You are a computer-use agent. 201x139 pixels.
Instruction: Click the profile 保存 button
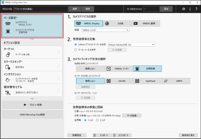pos(88,9)
